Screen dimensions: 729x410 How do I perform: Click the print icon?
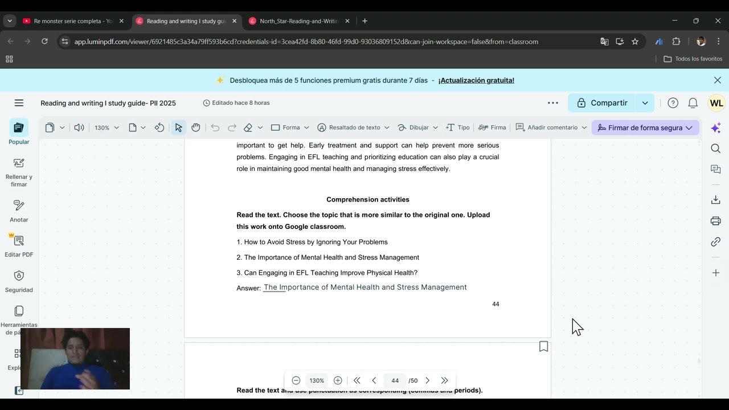[x=716, y=221]
